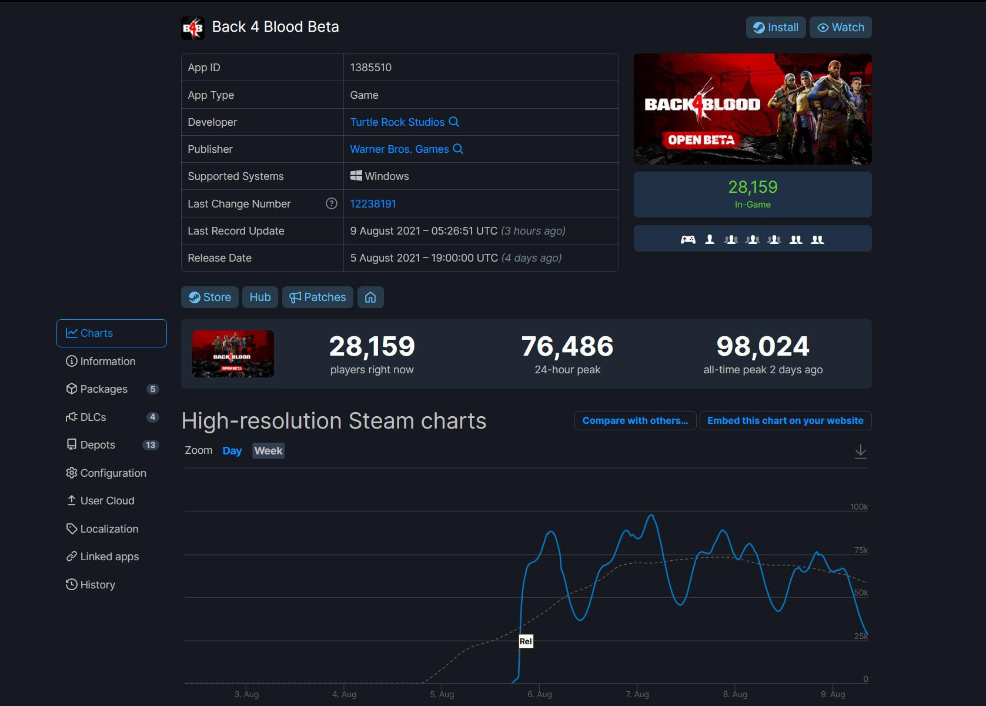986x706 pixels.
Task: Click the App Type value Game
Action: coord(365,95)
